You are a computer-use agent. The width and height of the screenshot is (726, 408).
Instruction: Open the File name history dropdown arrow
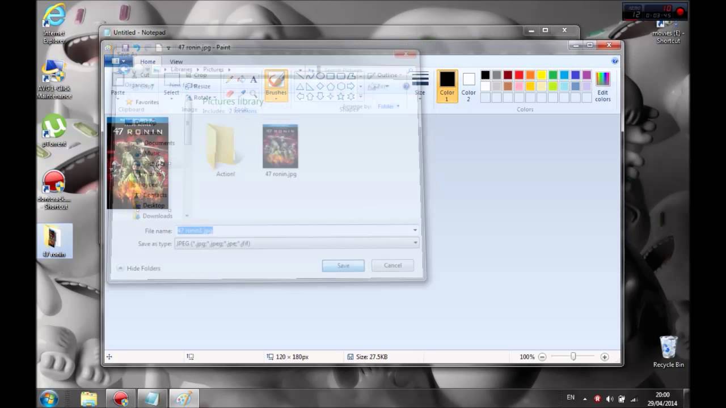[415, 230]
